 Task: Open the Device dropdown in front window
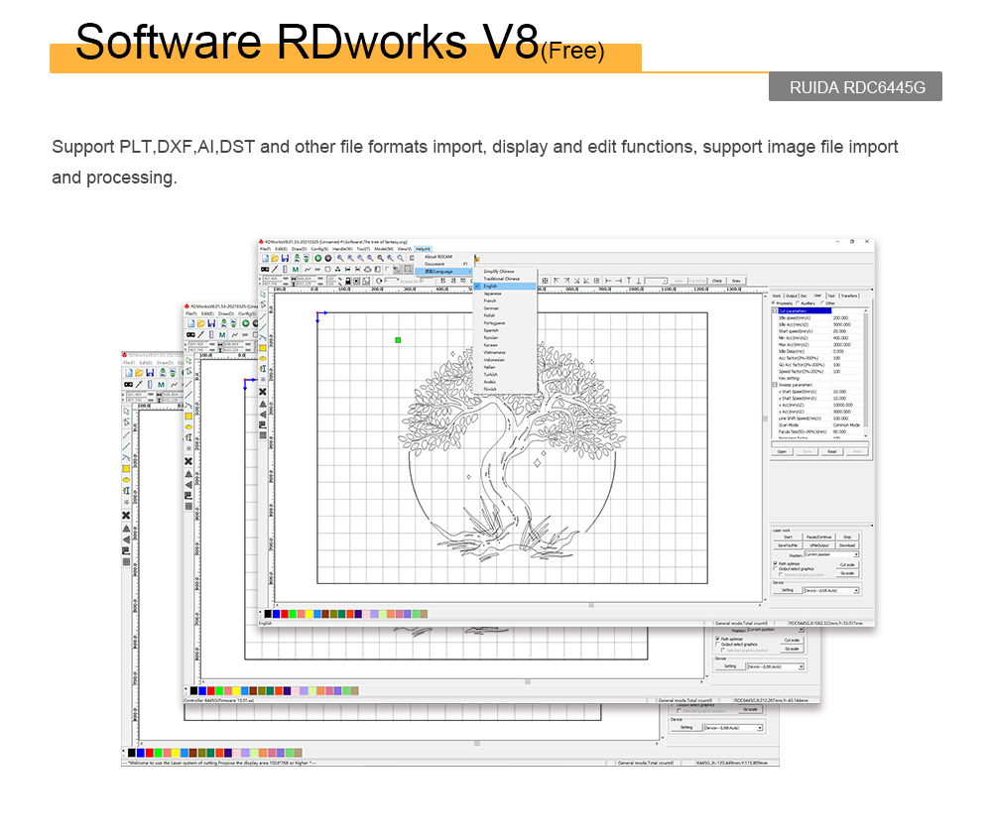pos(832,590)
